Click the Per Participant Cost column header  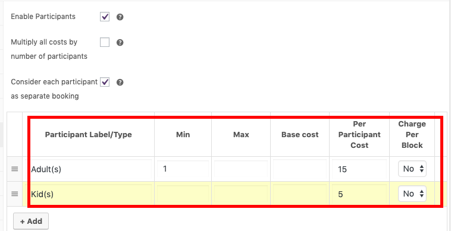pyautogui.click(x=359, y=135)
